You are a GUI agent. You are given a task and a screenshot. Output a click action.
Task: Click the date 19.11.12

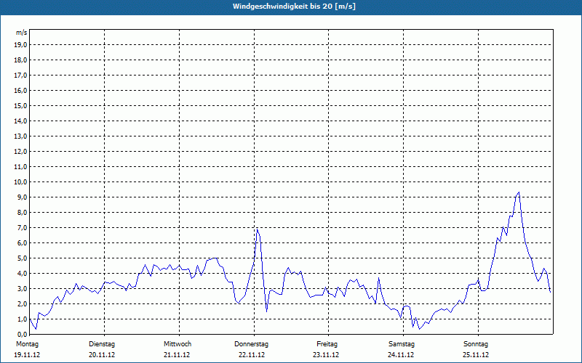point(27,355)
